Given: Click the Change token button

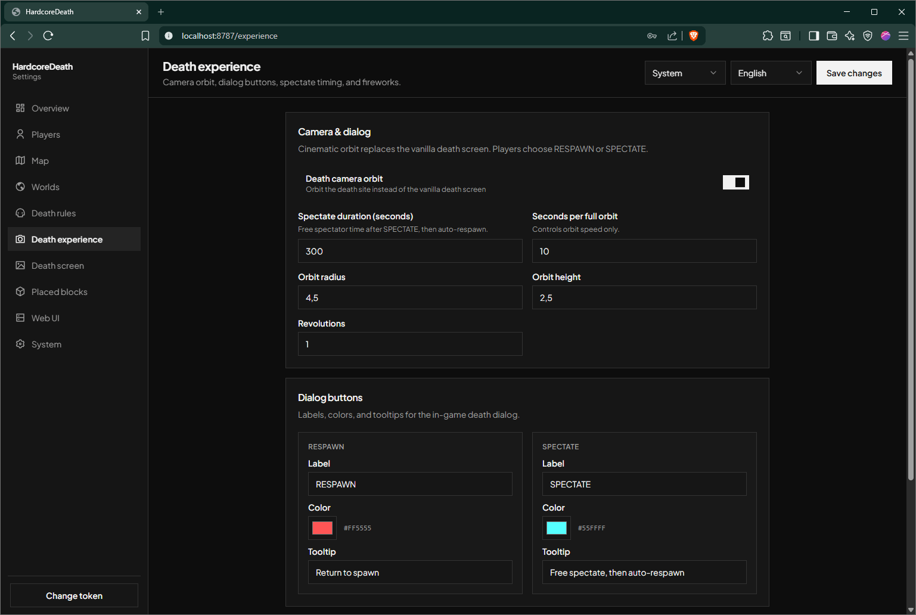Looking at the screenshot, I should (74, 595).
